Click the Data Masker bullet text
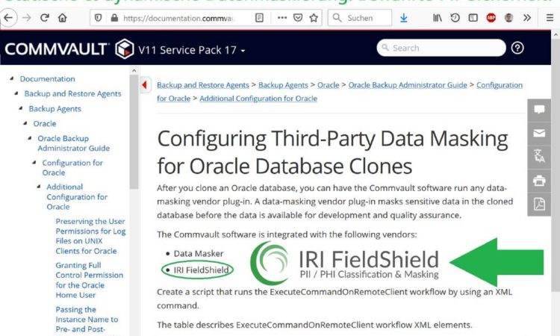The width and height of the screenshot is (560, 336). (199, 254)
